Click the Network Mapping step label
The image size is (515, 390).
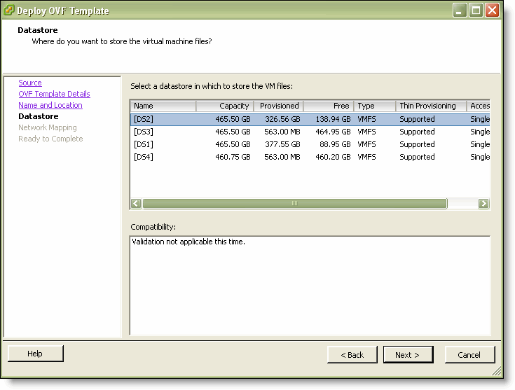(x=48, y=127)
